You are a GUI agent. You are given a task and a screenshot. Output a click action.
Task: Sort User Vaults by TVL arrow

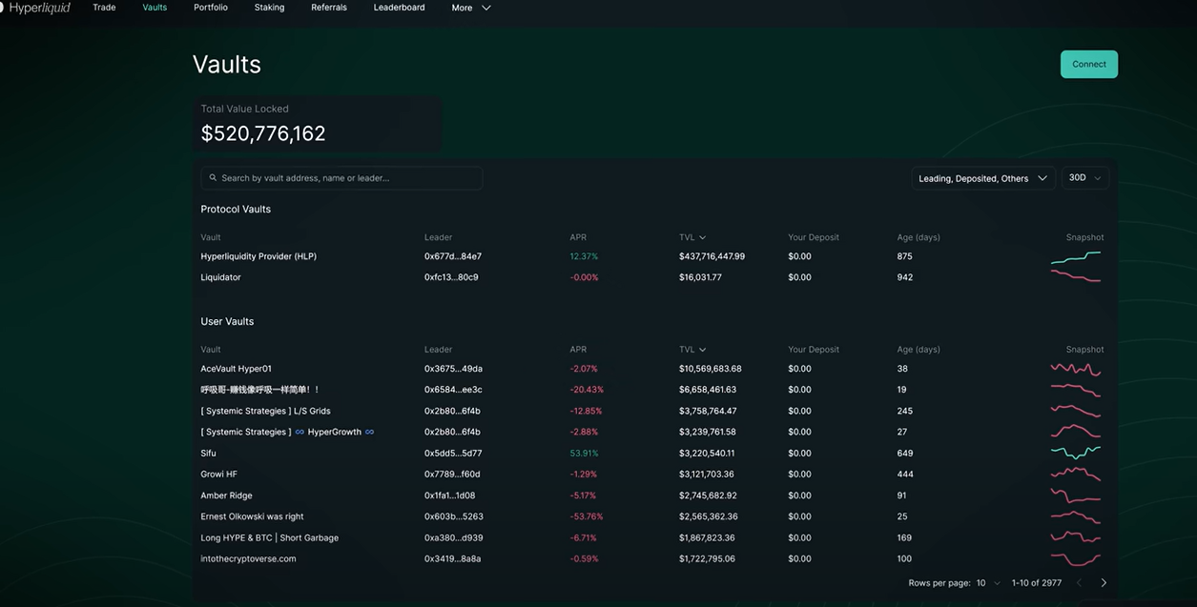point(703,350)
